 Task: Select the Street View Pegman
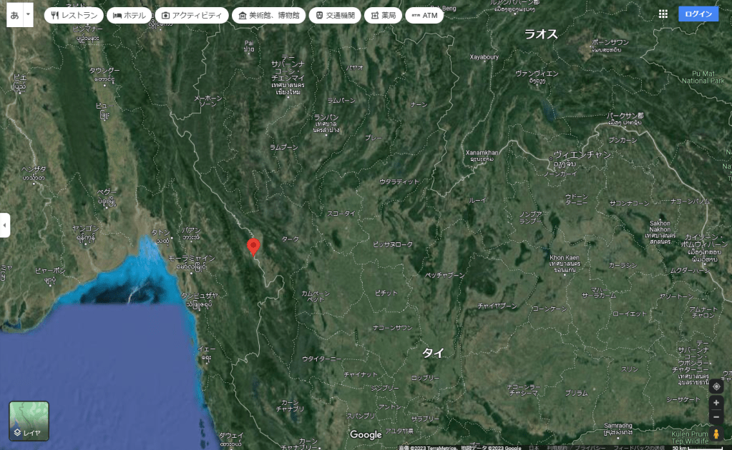(x=716, y=434)
